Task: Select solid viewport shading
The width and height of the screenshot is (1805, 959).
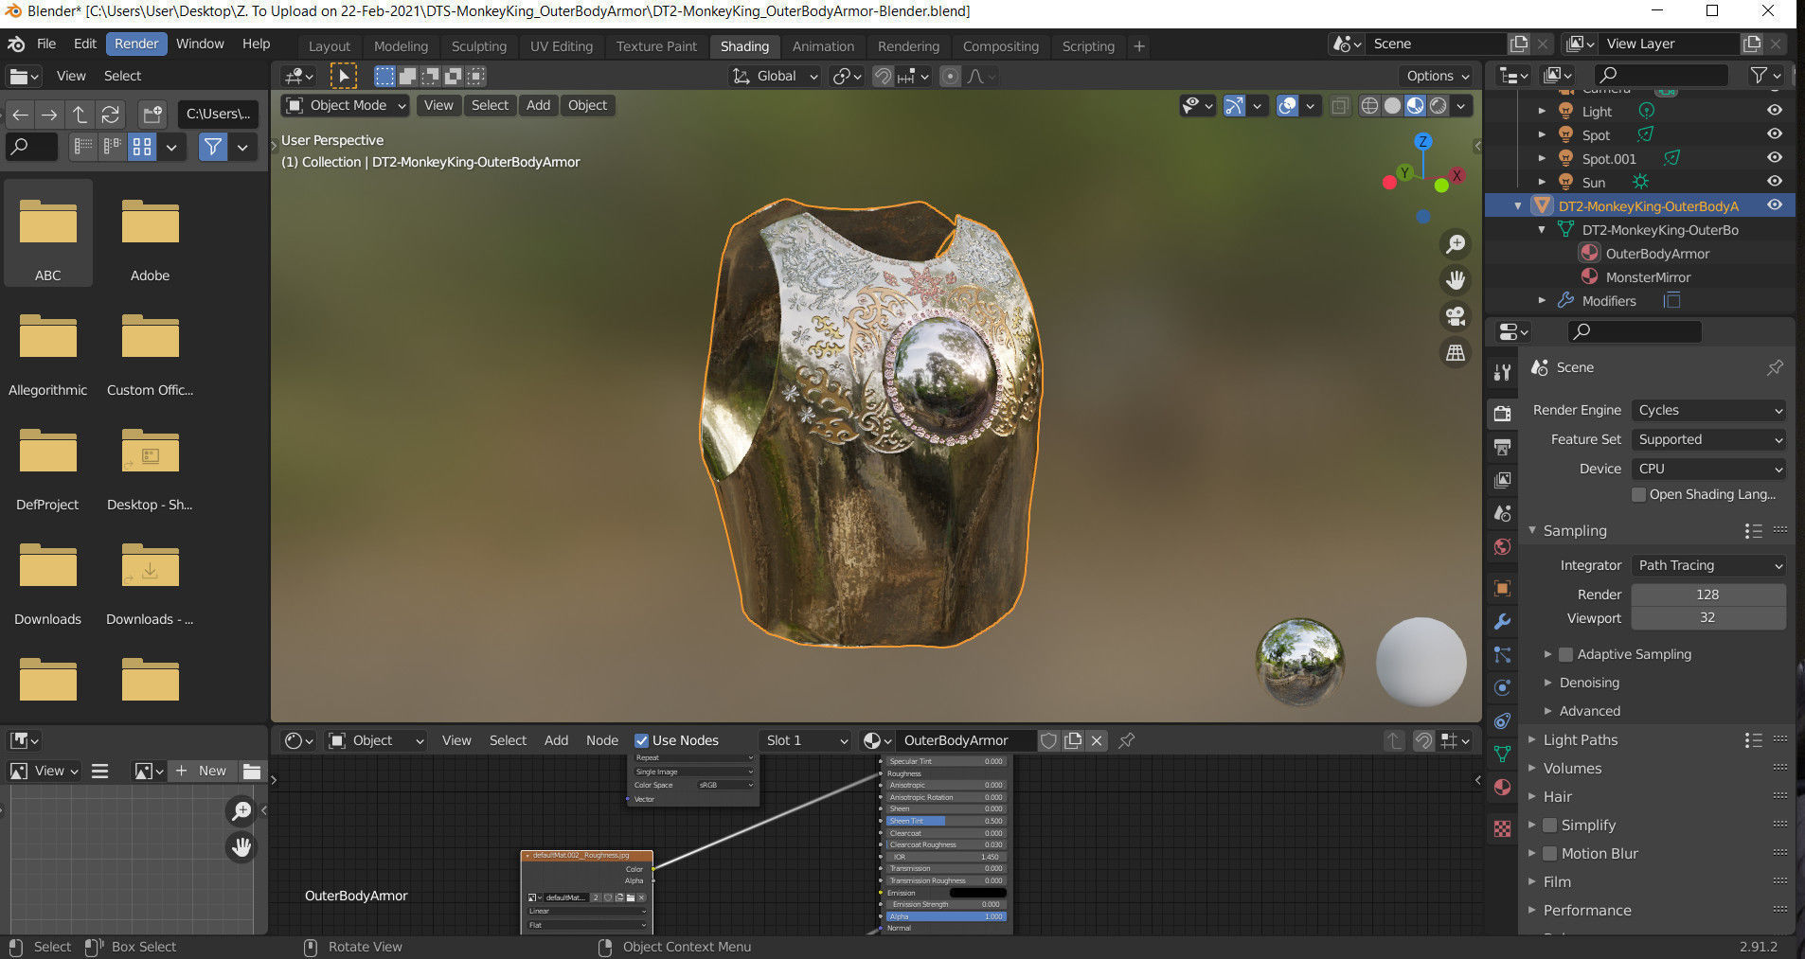Action: pos(1392,106)
